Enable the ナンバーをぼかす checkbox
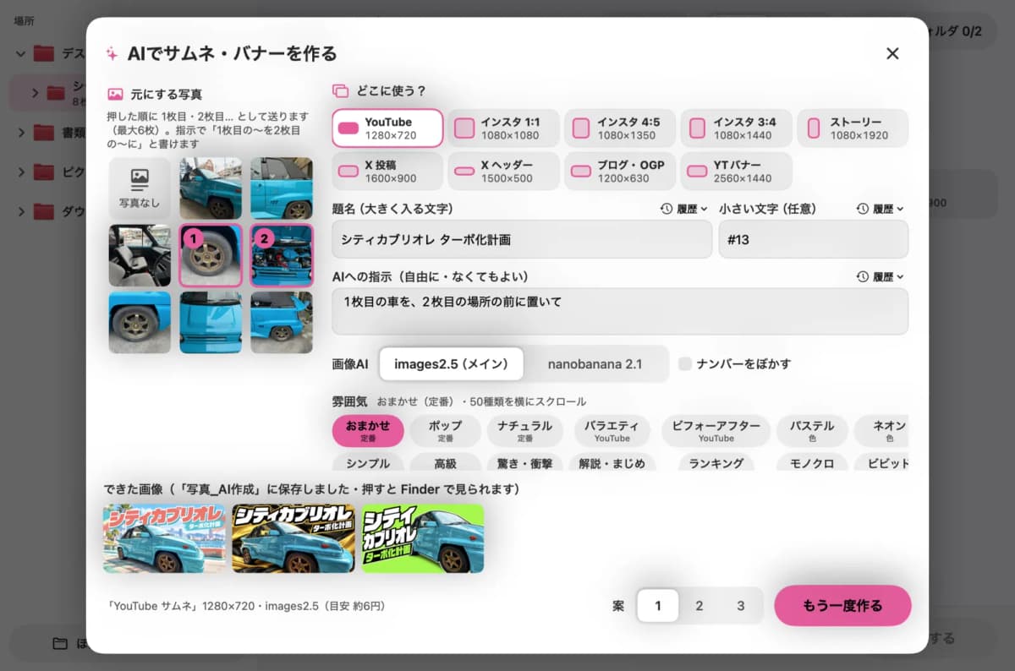 tap(685, 364)
